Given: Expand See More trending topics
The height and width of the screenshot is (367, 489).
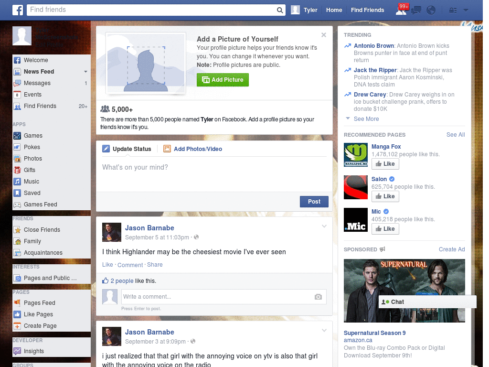Looking at the screenshot, I should [x=366, y=119].
